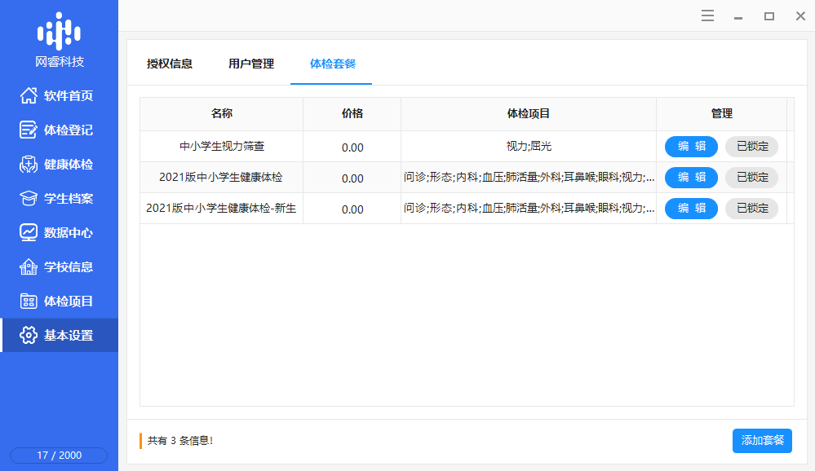Image resolution: width=815 pixels, height=471 pixels.
Task: Open 软件首页 home icon in sidebar
Action: coord(29,95)
